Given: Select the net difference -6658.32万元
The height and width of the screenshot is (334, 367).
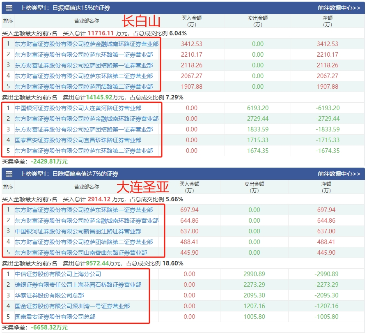Looking at the screenshot, I should (49, 327).
